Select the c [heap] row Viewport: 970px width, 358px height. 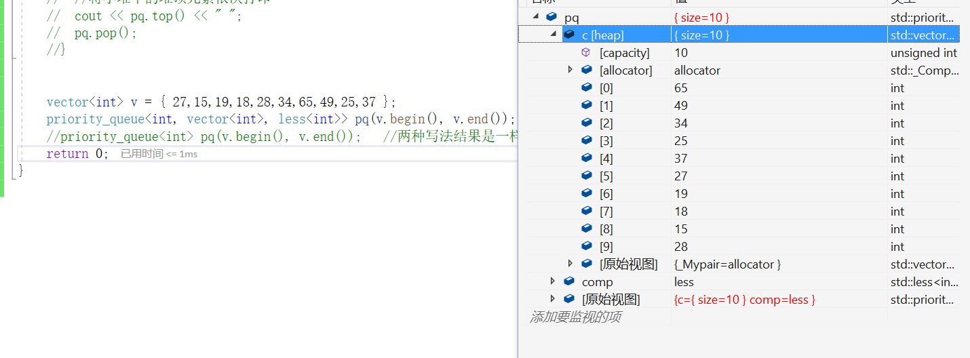(739, 35)
